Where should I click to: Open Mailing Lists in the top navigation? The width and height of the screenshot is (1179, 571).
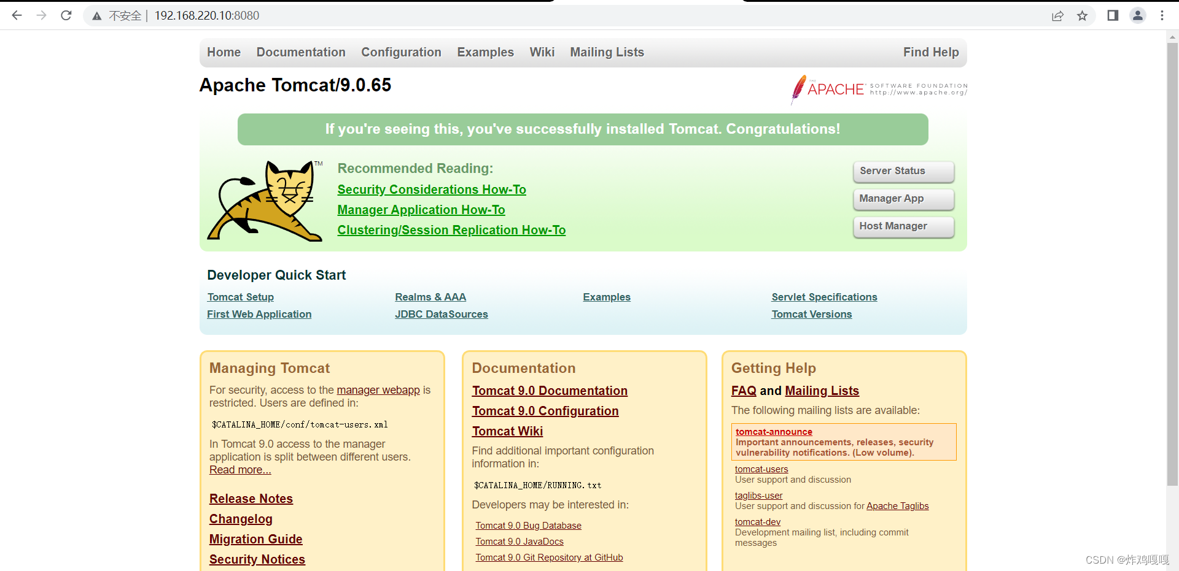point(607,52)
